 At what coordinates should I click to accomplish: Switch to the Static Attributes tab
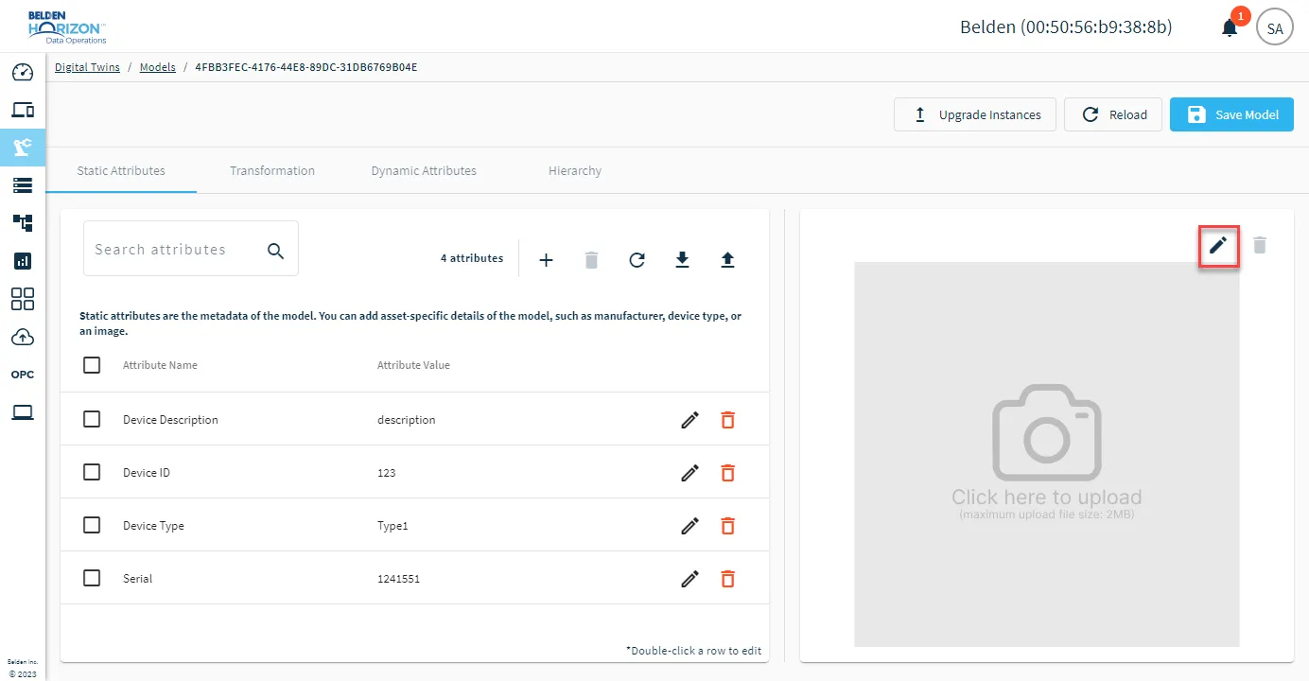pos(121,171)
